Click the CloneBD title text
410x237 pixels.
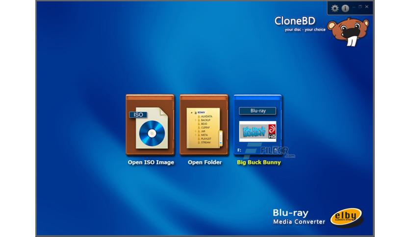(295, 21)
